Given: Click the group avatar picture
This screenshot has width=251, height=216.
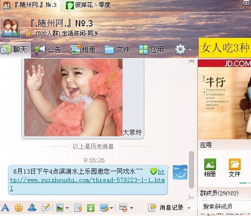Looking at the screenshot, I should point(11,28).
